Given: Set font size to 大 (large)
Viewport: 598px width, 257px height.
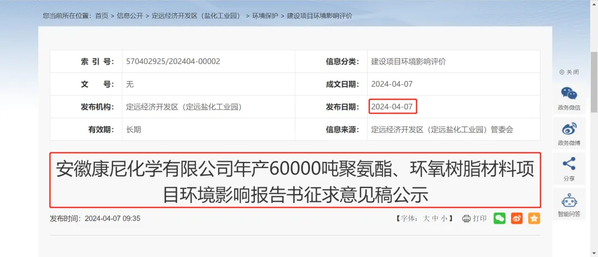Looking at the screenshot, I should (427, 218).
